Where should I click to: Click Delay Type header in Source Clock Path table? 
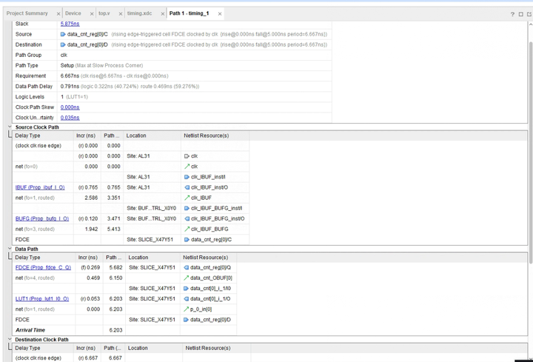point(43,135)
